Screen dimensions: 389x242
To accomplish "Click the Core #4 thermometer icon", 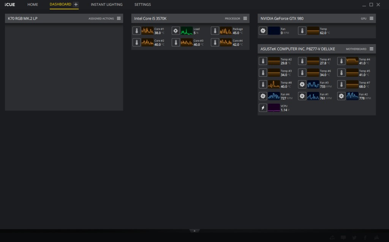I will coord(215,43).
